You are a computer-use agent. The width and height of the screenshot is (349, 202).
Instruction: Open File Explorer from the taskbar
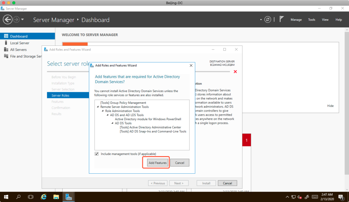click(56, 197)
